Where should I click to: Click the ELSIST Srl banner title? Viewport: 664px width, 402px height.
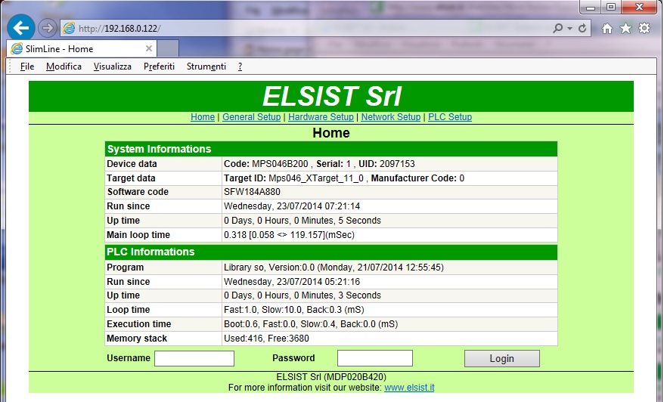coord(331,96)
